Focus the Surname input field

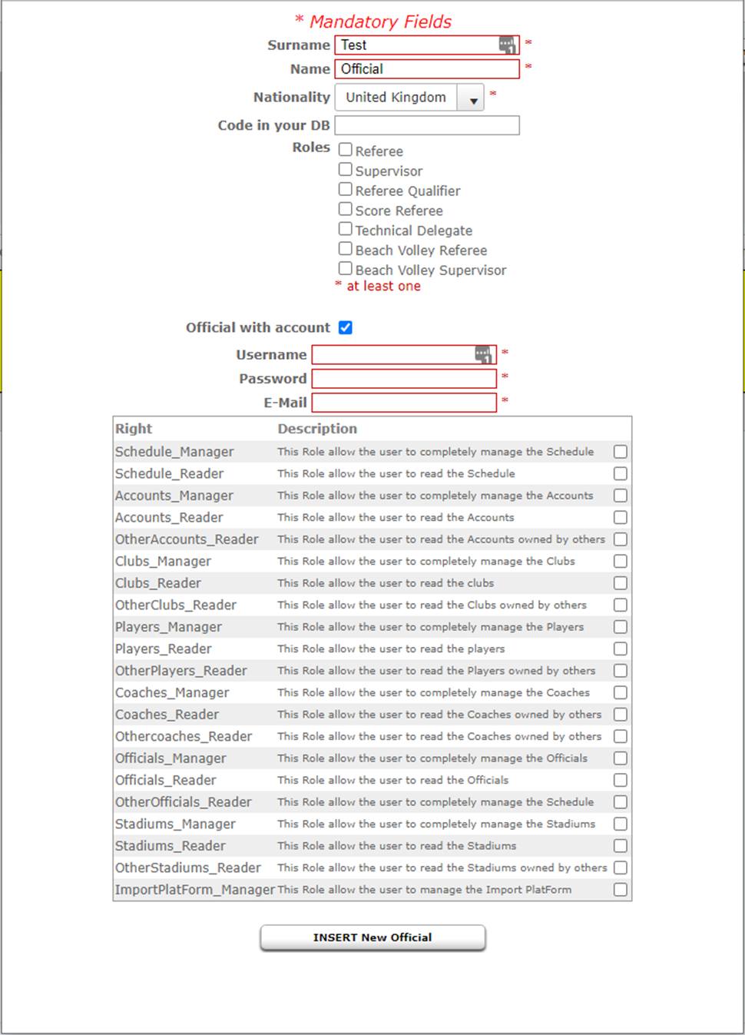click(427, 45)
